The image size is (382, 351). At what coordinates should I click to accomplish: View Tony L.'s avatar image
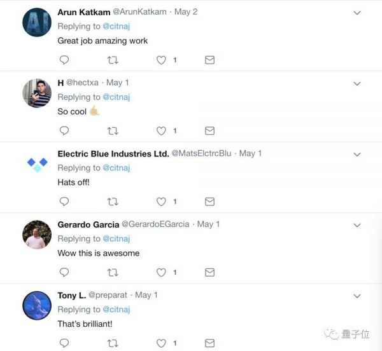coord(37,306)
